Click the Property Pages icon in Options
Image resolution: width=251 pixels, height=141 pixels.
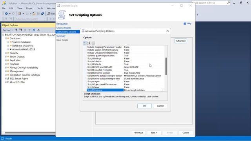(x=93, y=43)
